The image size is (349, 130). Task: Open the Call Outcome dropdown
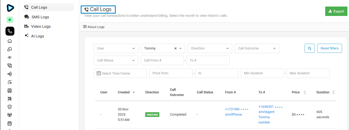(257, 48)
